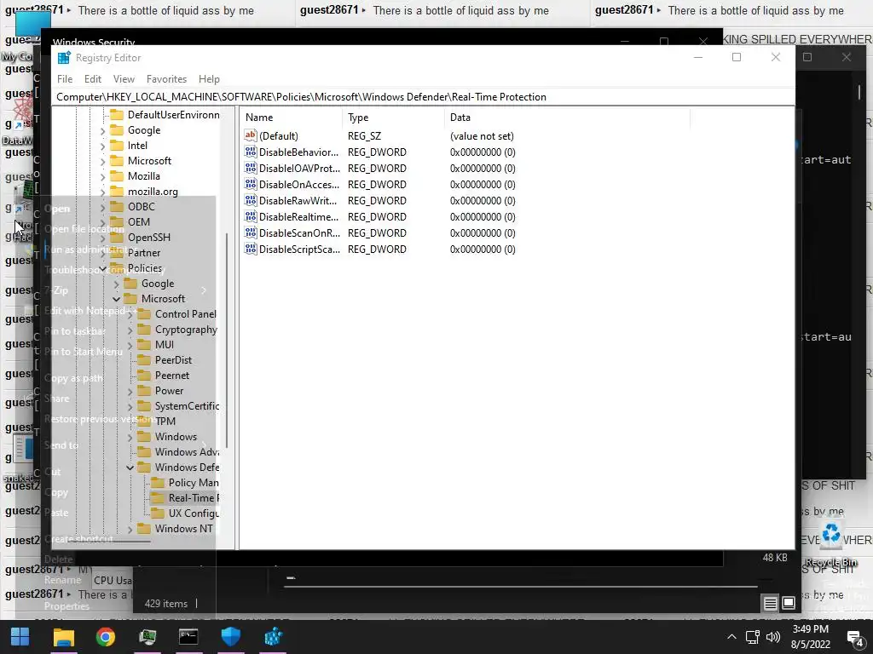The height and width of the screenshot is (654, 873).
Task: Select the TPM key
Action: click(165, 422)
